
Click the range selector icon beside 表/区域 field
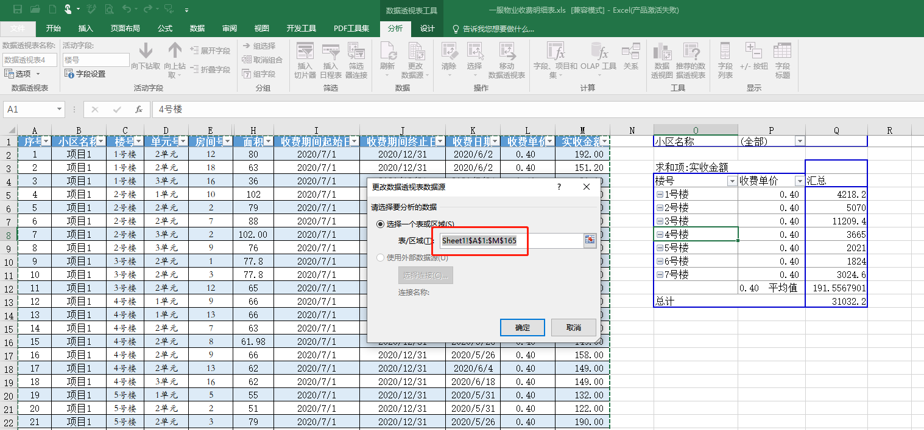coord(590,240)
